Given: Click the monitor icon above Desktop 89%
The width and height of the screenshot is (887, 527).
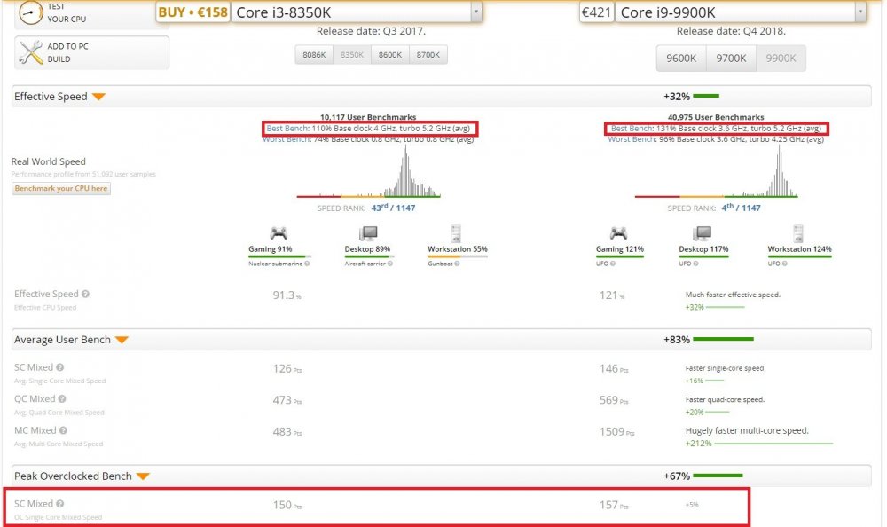Looking at the screenshot, I should click(x=367, y=233).
